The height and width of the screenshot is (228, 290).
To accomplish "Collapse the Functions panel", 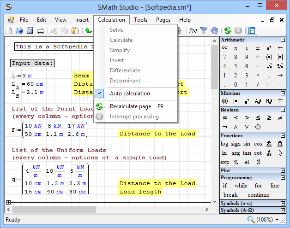I will (283, 135).
